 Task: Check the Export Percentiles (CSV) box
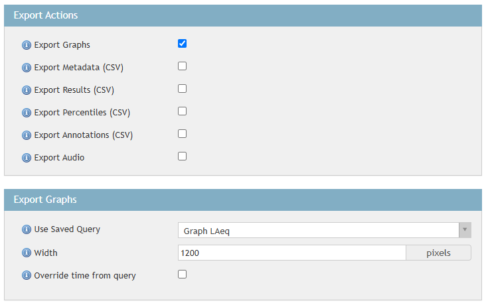coord(183,111)
